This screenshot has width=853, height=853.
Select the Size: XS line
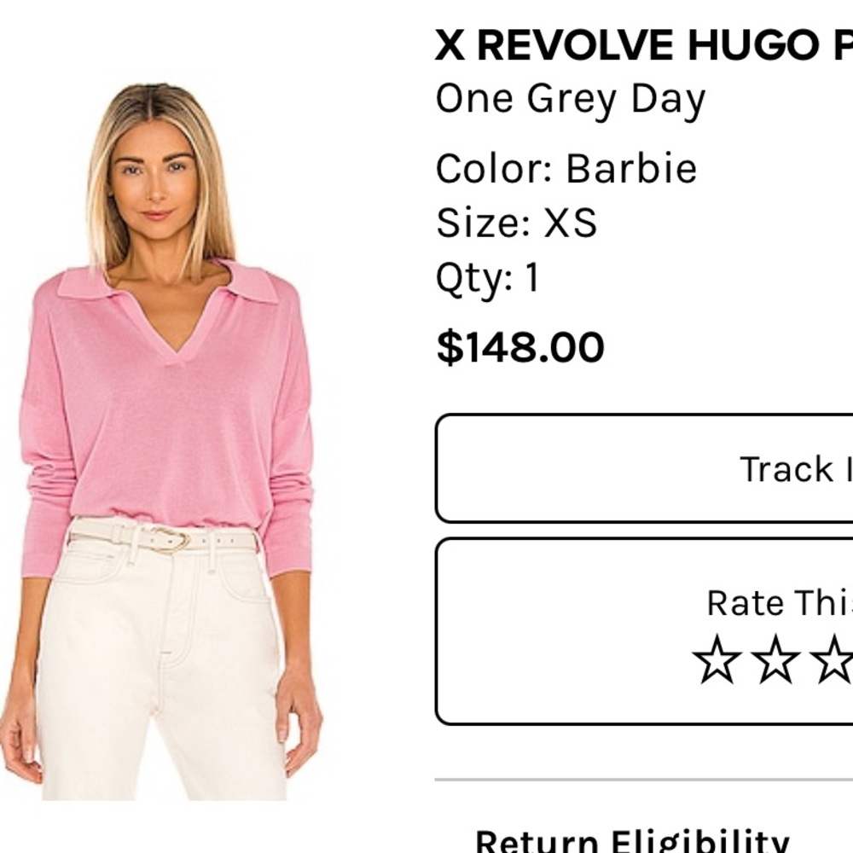pos(516,223)
